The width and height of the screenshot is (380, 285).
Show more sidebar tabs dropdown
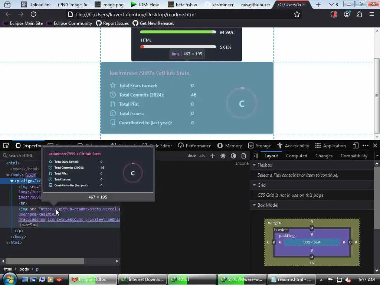[x=377, y=155]
